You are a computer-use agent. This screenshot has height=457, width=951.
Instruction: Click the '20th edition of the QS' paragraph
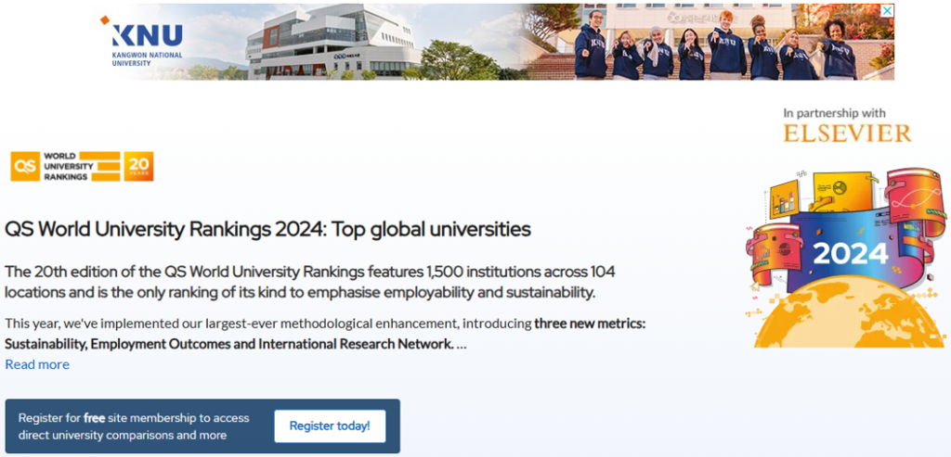pos(310,282)
